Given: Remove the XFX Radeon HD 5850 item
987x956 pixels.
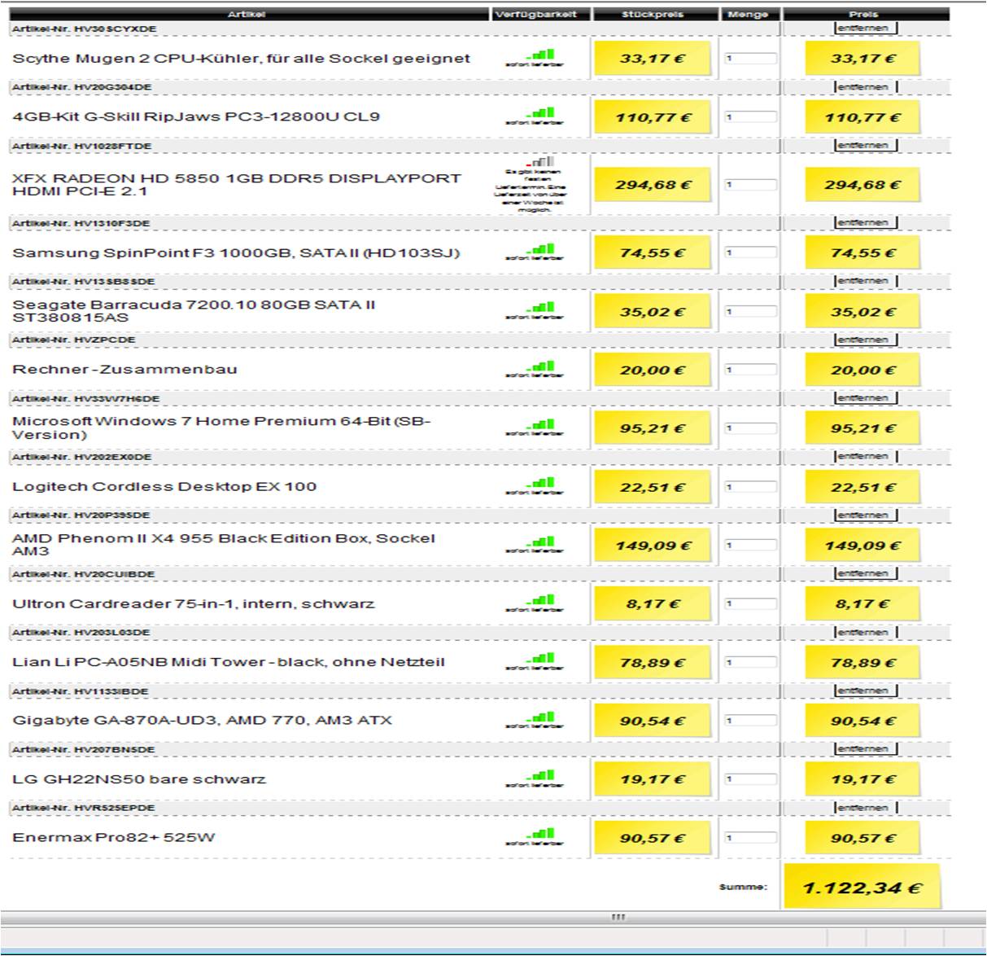Looking at the screenshot, I should click(x=866, y=145).
